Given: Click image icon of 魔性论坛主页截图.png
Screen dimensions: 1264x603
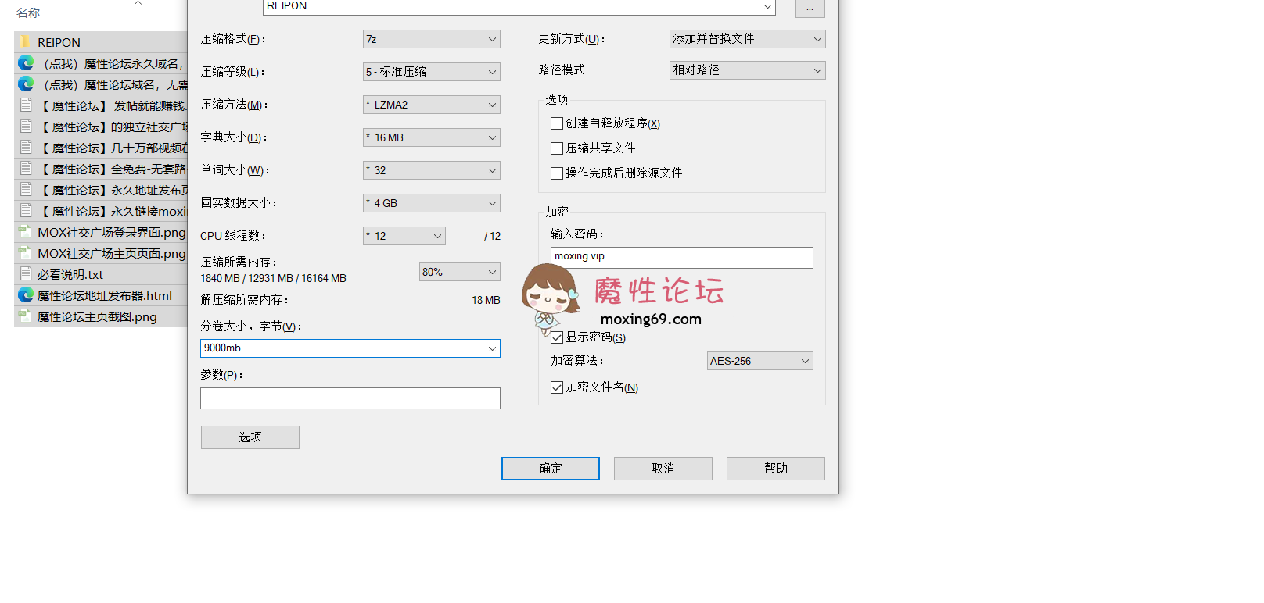Looking at the screenshot, I should click(26, 316).
